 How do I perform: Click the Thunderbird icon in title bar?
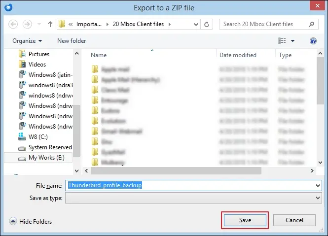8,7
